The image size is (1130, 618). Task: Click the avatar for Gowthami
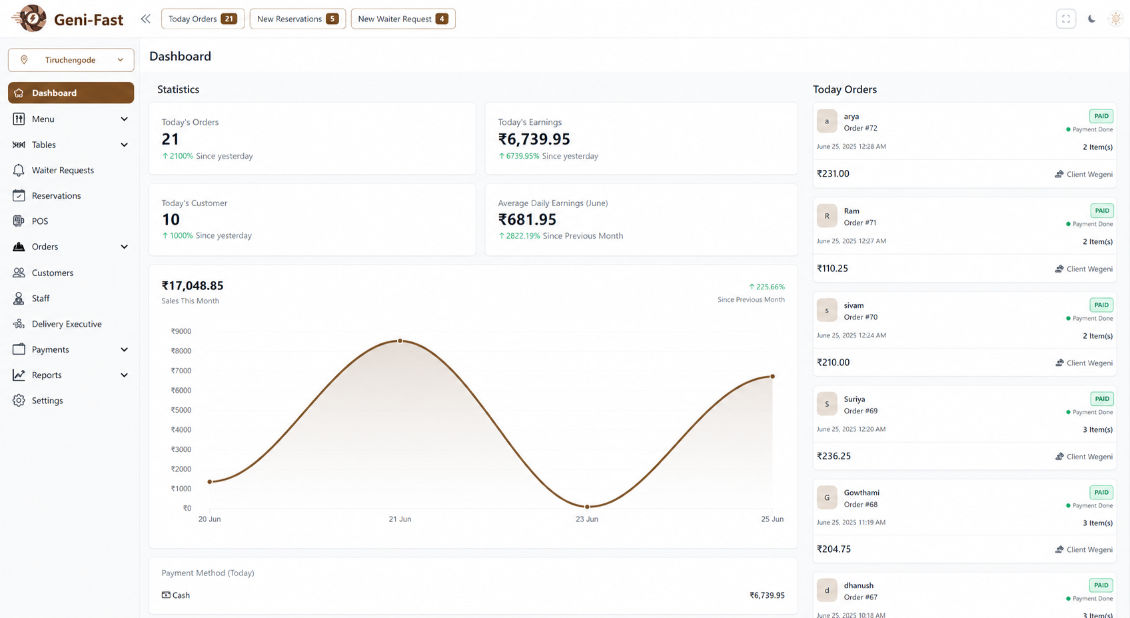pyautogui.click(x=827, y=497)
